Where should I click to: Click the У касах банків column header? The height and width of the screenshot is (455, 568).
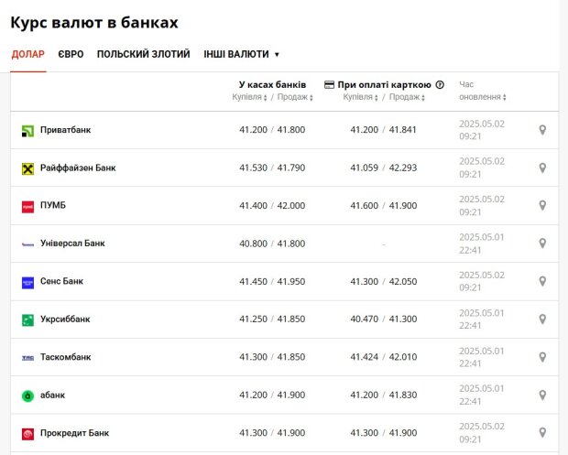(272, 85)
